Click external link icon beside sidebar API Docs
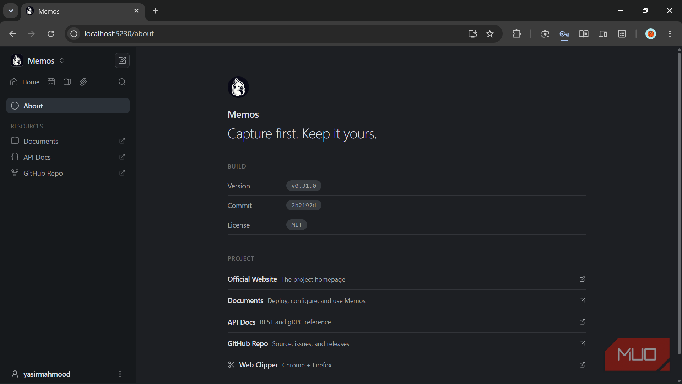The image size is (682, 384). (x=122, y=157)
